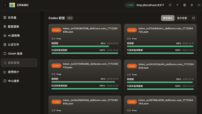Click the AI 提供商 robot icon
The height and width of the screenshot is (114, 202).
coord(5,36)
